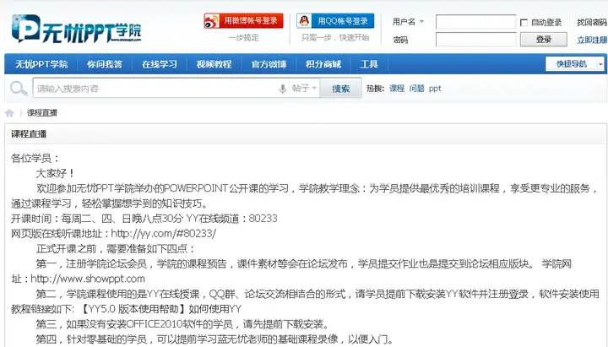Image resolution: width=608 pixels, height=347 pixels.
Task: Click the 搜索 search button
Action: (340, 89)
